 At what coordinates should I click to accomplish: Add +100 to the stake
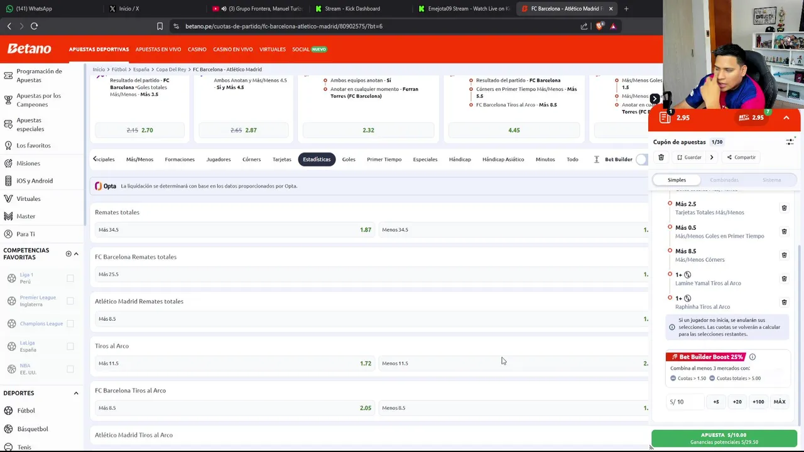(x=758, y=402)
